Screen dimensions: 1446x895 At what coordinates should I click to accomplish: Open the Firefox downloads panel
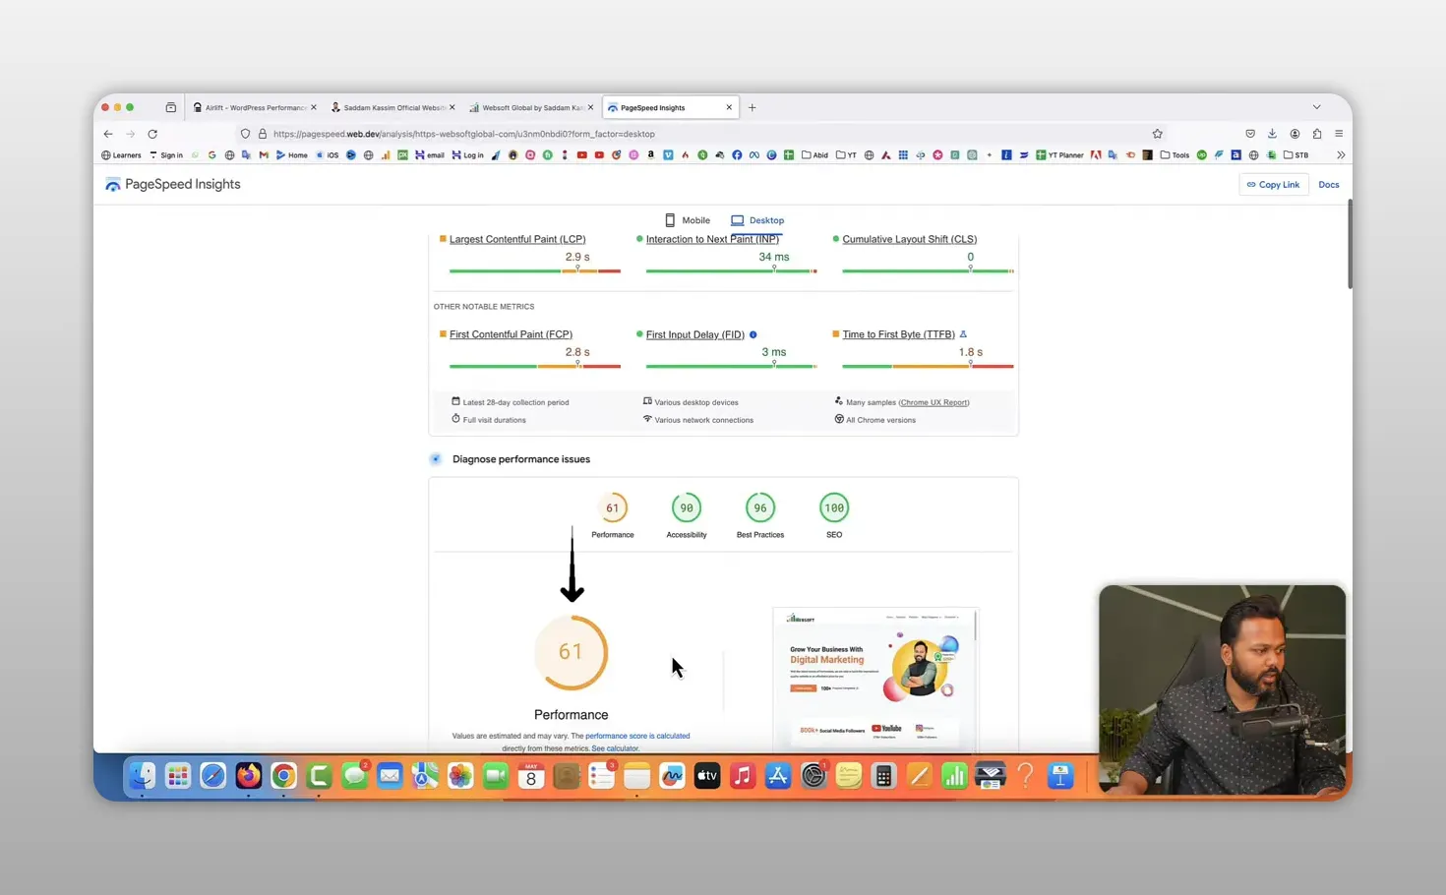tap(1272, 134)
